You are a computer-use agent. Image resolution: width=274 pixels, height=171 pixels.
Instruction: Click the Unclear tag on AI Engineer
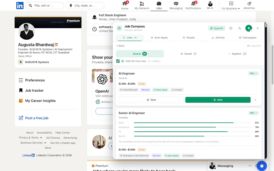coord(177,90)
